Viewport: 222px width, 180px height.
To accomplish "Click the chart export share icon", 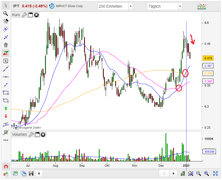I will [x=16, y=173].
